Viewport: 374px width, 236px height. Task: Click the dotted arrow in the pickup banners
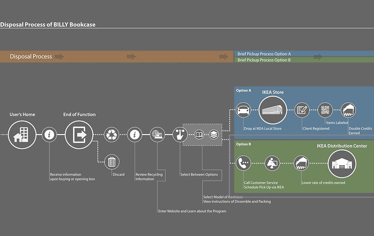click(318, 57)
